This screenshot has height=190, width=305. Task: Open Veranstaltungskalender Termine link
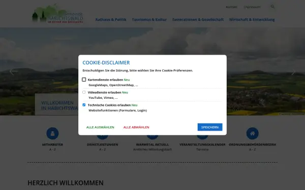(x=202, y=147)
